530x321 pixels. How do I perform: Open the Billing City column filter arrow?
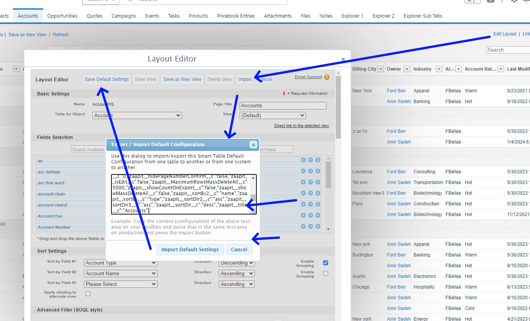click(381, 69)
